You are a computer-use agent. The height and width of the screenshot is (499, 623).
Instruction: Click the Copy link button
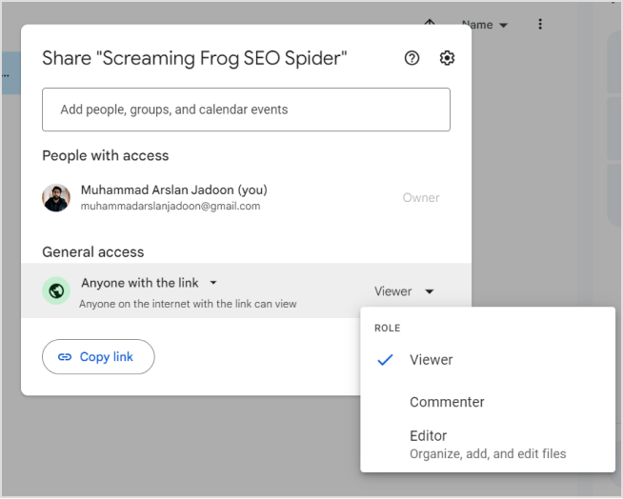pyautogui.click(x=98, y=357)
